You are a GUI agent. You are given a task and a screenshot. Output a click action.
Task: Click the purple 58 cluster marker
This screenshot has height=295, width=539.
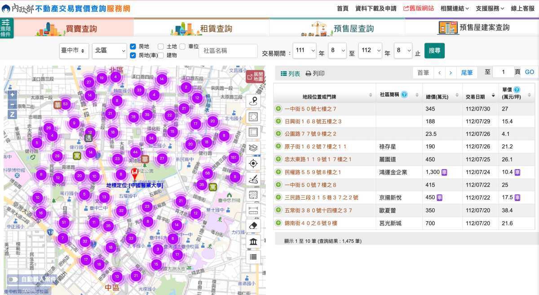point(207,173)
